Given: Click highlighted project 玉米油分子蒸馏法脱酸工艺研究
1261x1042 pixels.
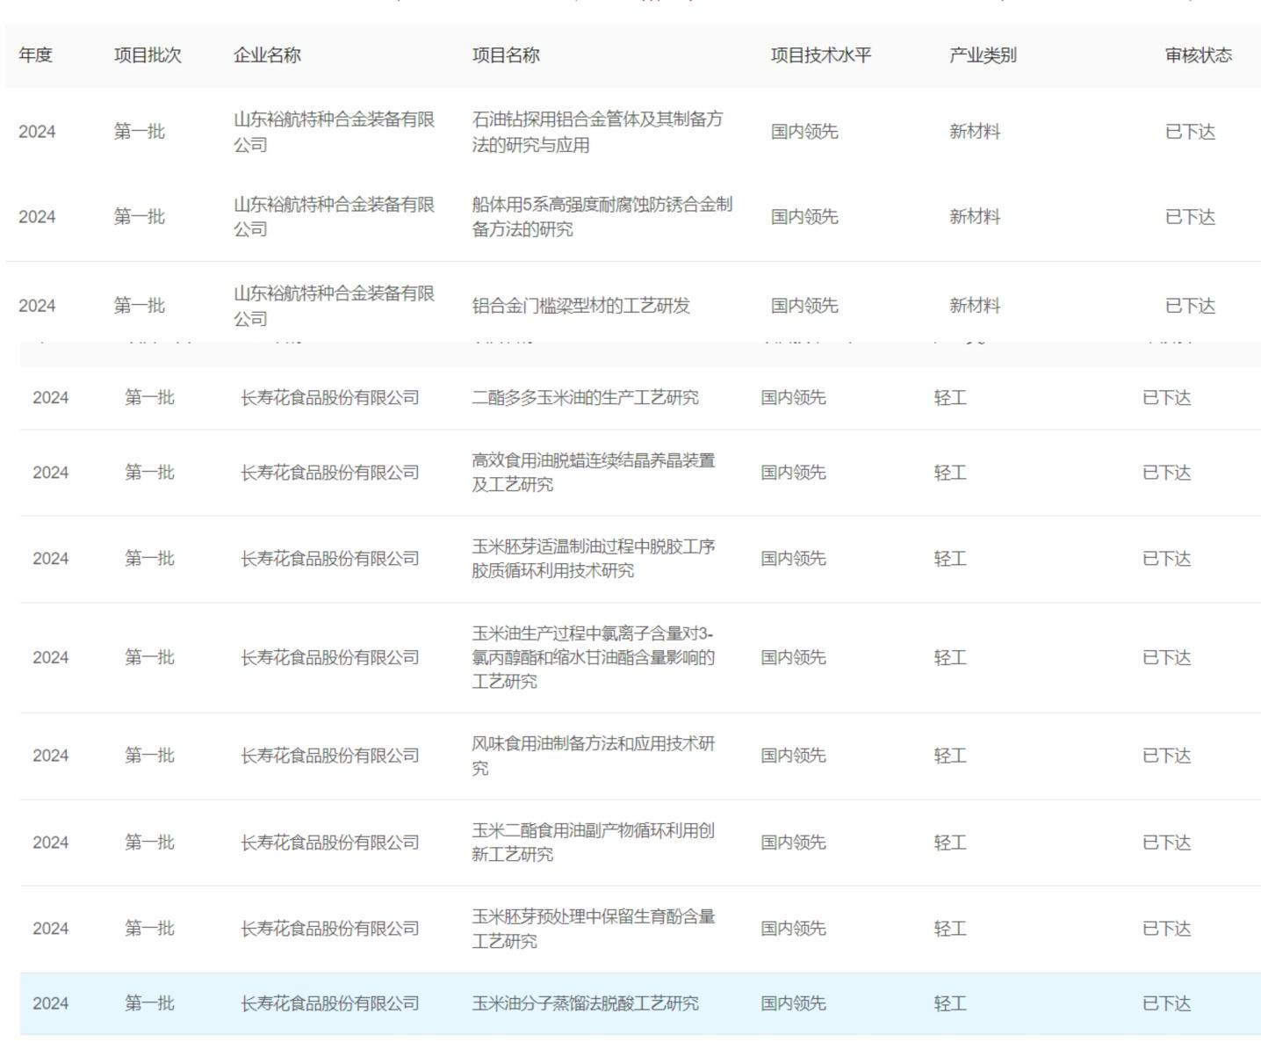Looking at the screenshot, I should 585,1003.
